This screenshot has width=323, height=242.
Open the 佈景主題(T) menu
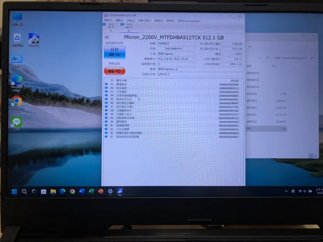click(x=144, y=20)
